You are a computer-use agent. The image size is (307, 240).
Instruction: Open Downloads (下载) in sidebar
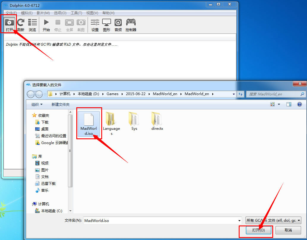point(42,122)
